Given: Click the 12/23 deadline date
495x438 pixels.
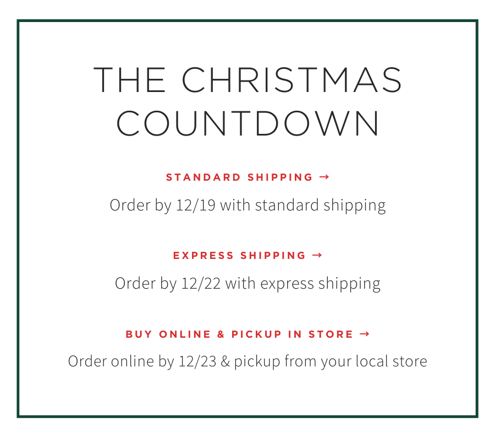Looking at the screenshot, I should (197, 361).
